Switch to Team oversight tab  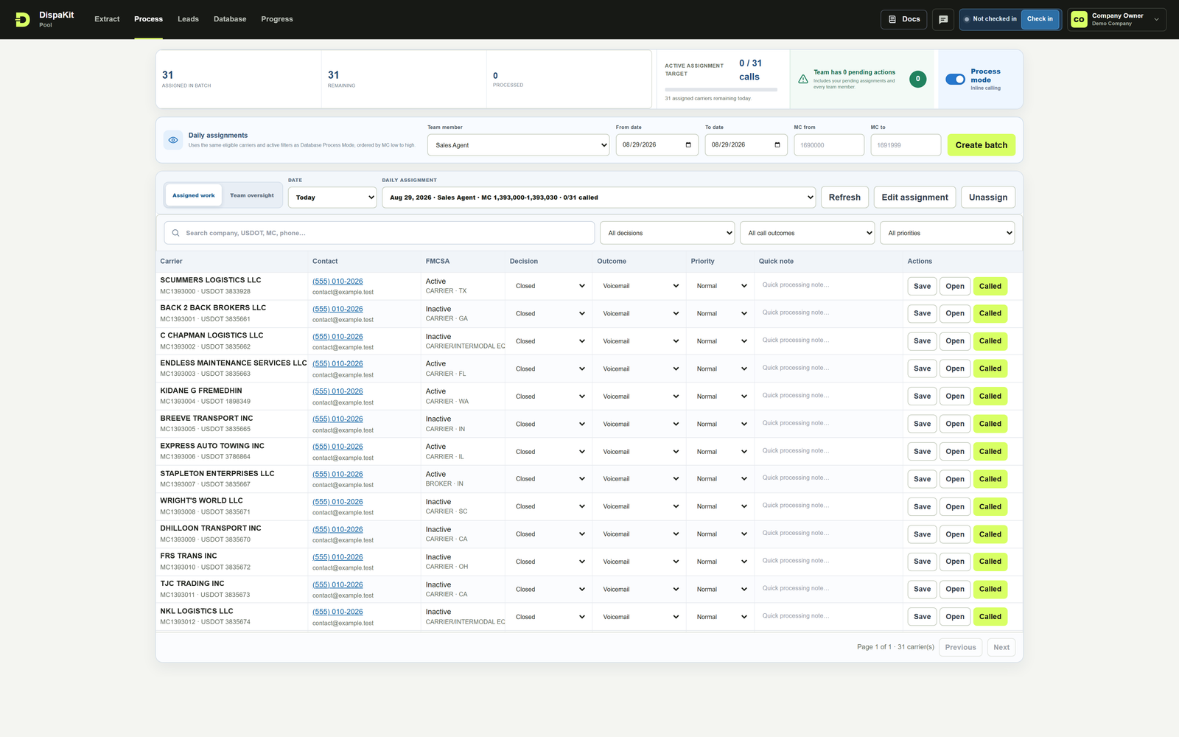pos(251,195)
